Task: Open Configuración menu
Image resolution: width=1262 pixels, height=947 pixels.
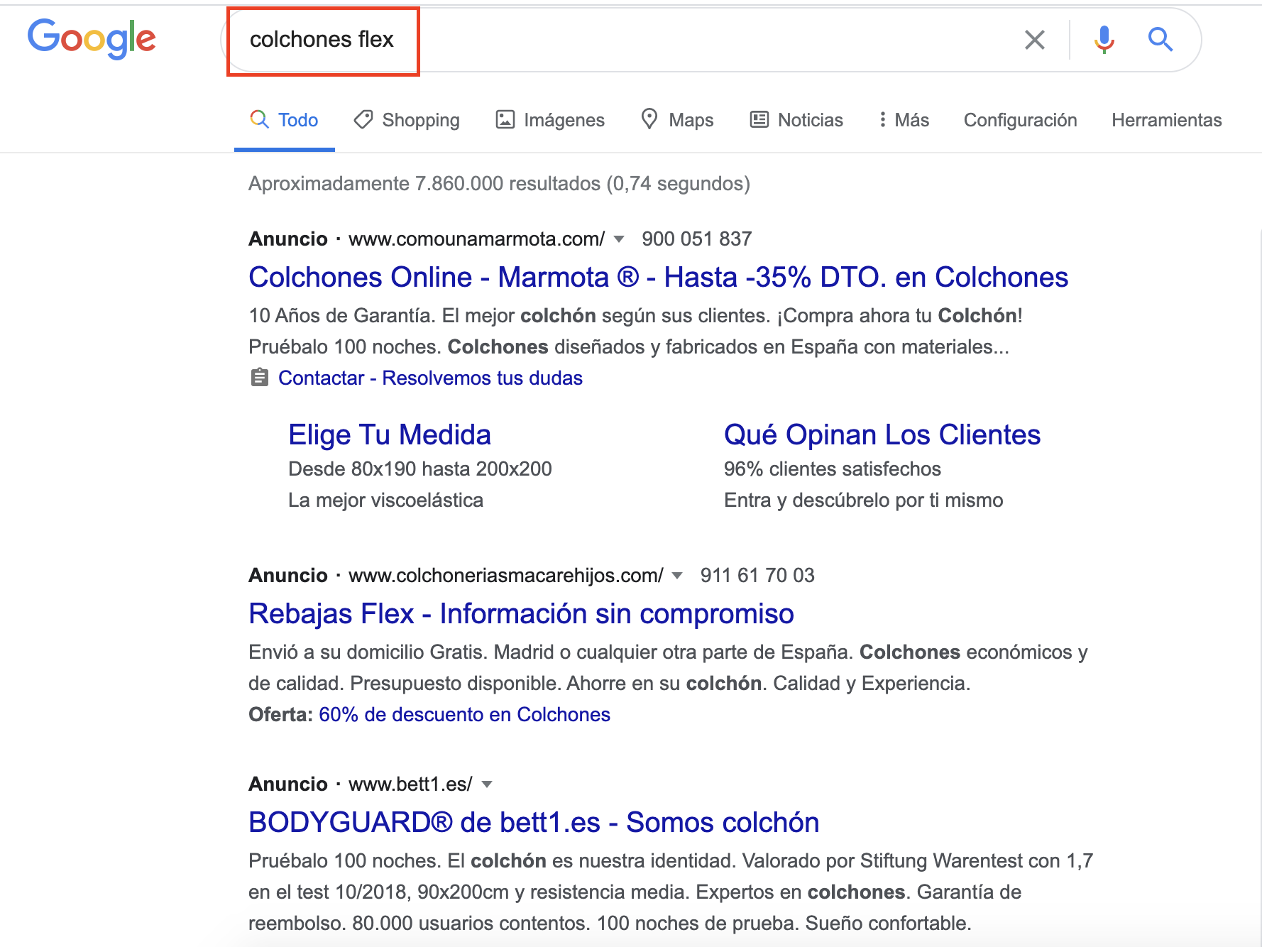Action: tap(1020, 120)
